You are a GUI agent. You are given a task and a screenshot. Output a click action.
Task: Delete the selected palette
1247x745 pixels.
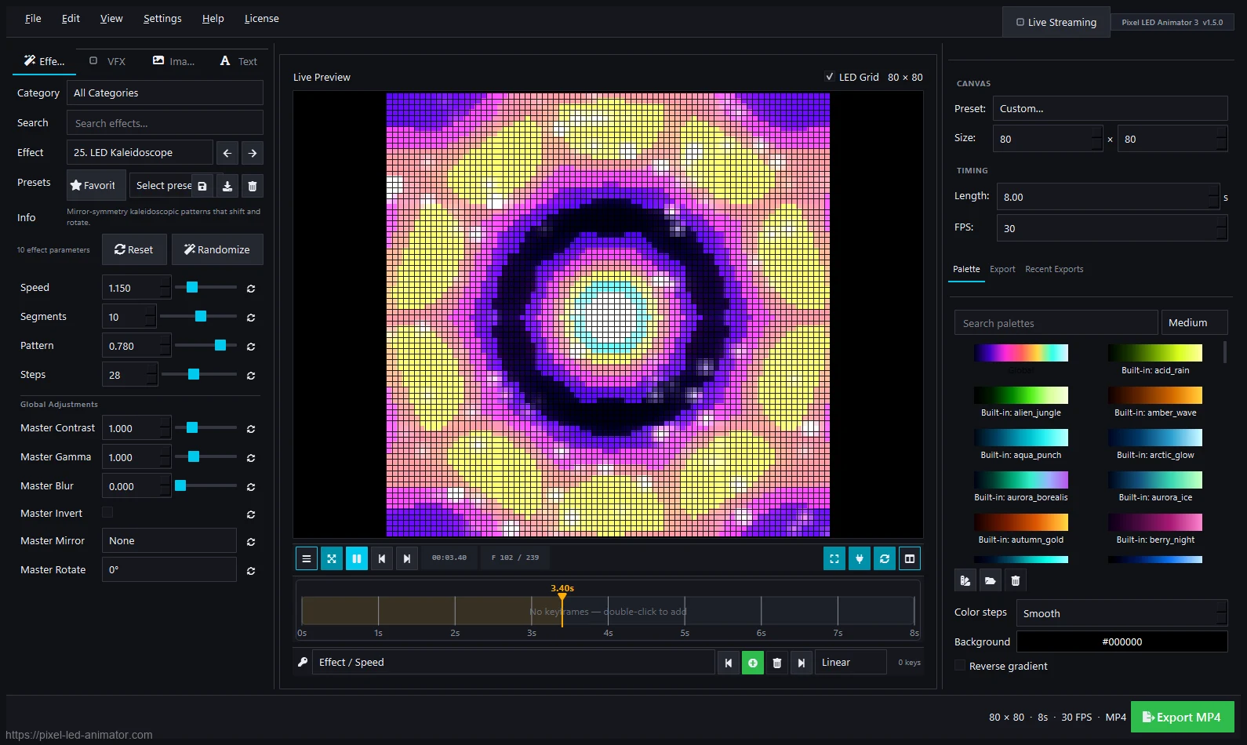(x=1016, y=580)
